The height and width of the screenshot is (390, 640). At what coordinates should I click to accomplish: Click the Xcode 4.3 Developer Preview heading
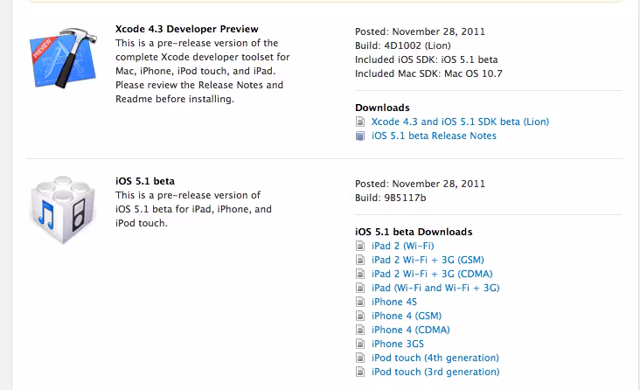(x=187, y=29)
